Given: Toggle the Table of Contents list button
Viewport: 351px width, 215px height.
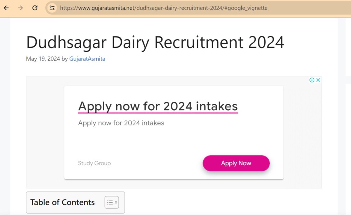Looking at the screenshot, I should tap(111, 202).
